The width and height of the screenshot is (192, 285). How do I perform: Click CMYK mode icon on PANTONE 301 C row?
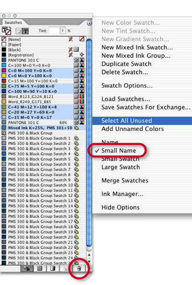click(82, 60)
